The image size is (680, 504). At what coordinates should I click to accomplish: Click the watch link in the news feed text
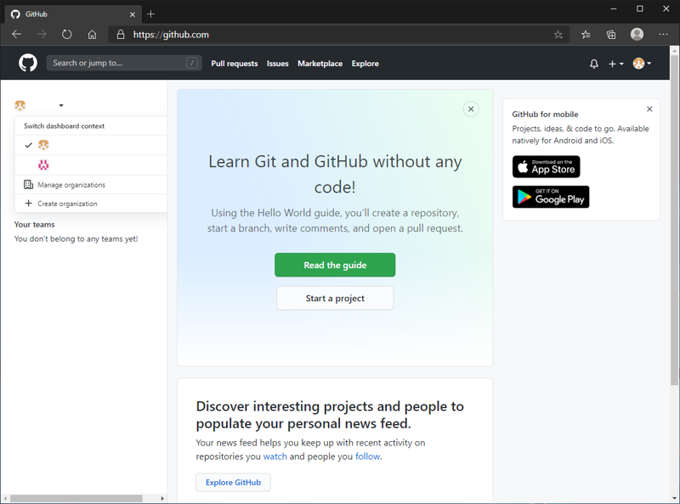point(275,456)
